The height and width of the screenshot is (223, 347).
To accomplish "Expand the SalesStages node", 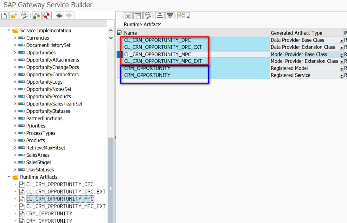I will click(x=15, y=162).
